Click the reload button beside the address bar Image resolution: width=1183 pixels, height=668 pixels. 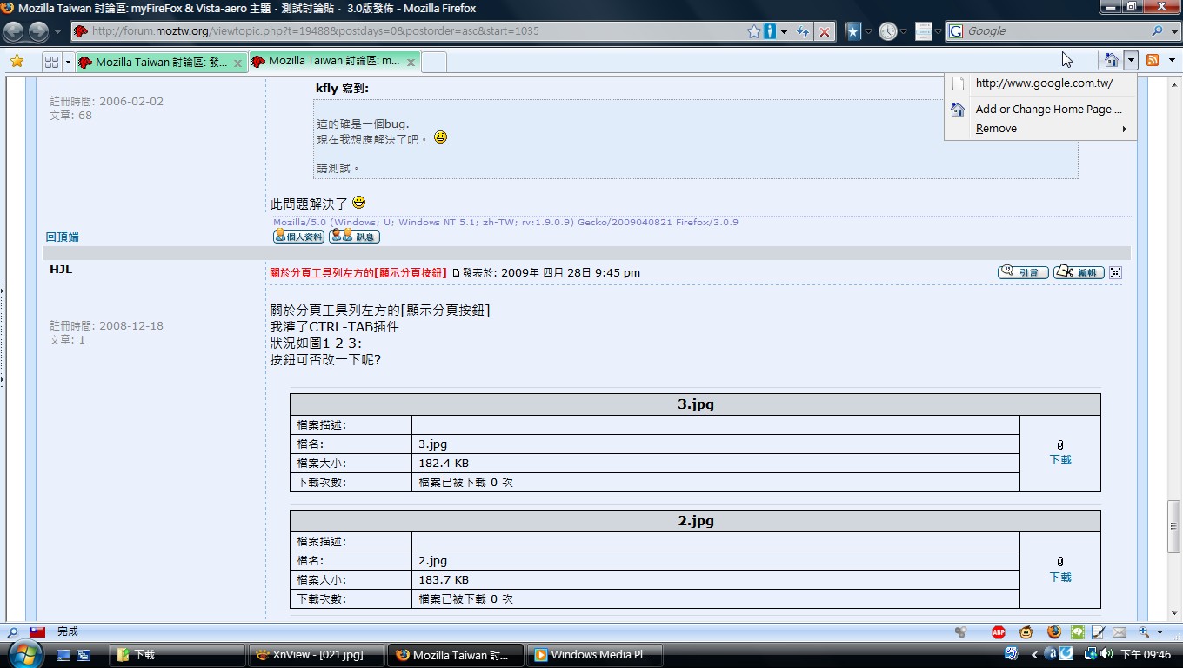[x=802, y=31]
